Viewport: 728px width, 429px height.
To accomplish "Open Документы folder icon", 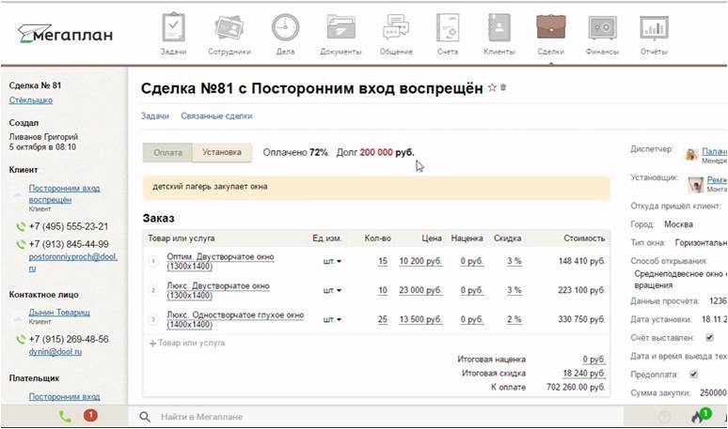I will click(340, 30).
